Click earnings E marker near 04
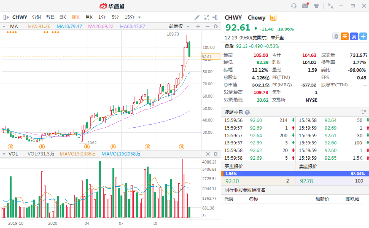Screen dimensions: 369x228 click(x=87, y=146)
